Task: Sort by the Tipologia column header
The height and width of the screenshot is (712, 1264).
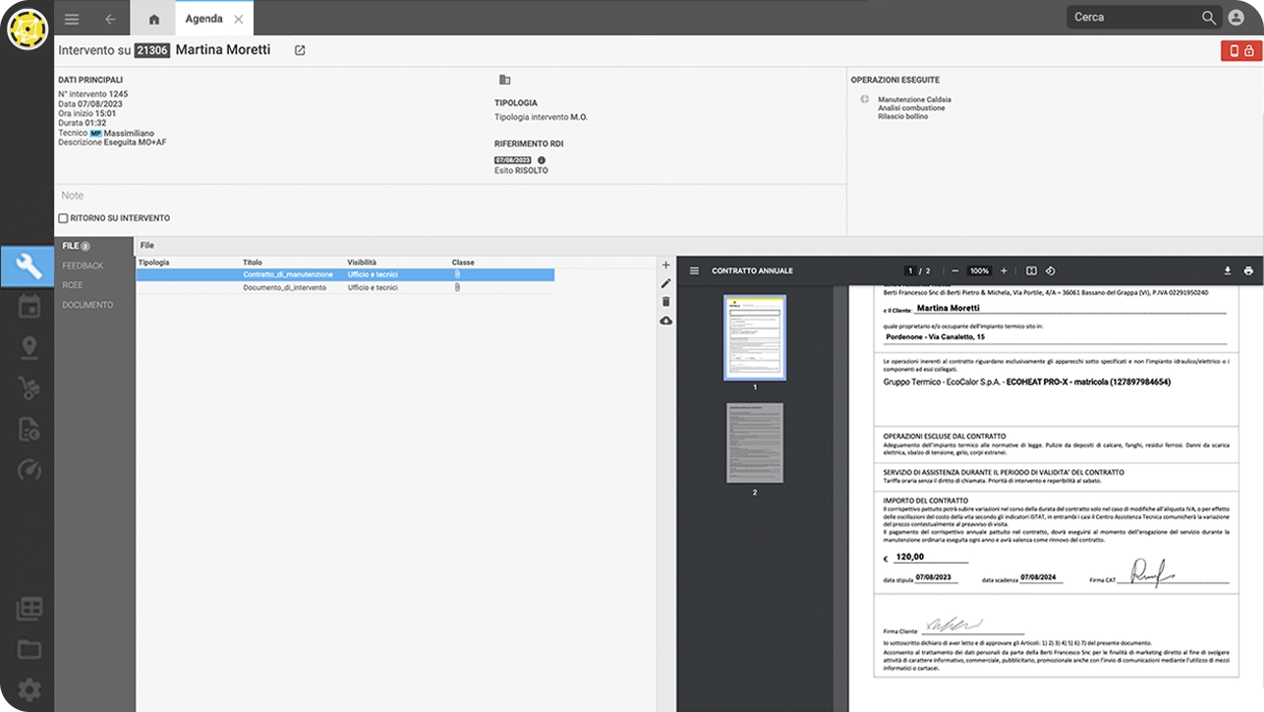Action: [154, 263]
